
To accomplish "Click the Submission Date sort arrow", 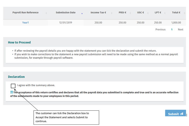I will tap(82, 13).
